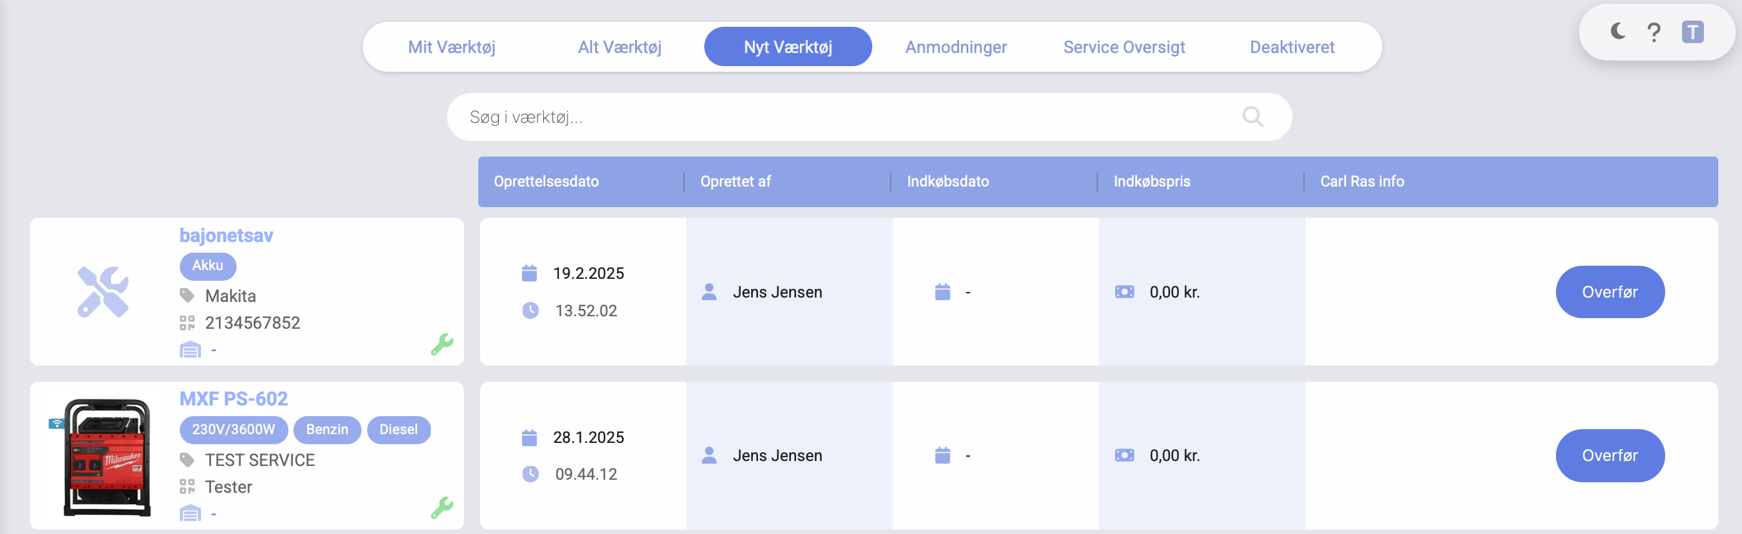Open the Service Oversigt tab

1123,47
